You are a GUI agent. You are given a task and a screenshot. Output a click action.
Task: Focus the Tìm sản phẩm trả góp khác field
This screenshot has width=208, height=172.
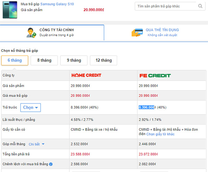(170, 6)
